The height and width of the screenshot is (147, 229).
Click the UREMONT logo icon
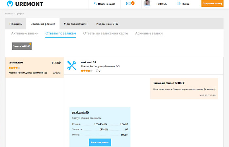[10, 4]
